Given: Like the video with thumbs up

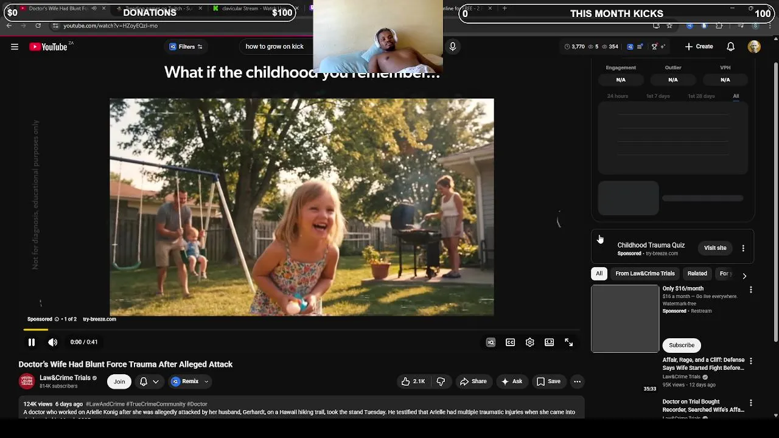Looking at the screenshot, I should (x=413, y=381).
